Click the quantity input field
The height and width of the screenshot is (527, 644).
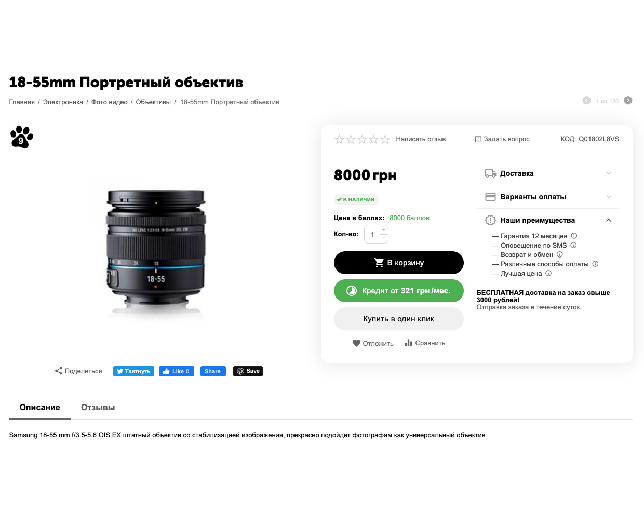(372, 234)
